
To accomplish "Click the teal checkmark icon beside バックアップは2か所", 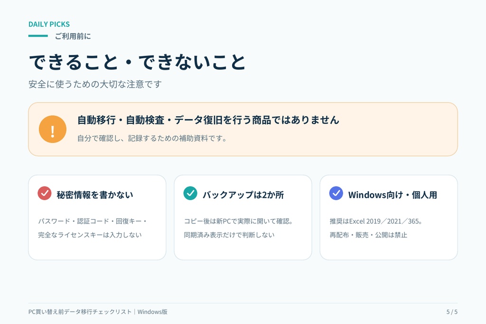I will [190, 193].
